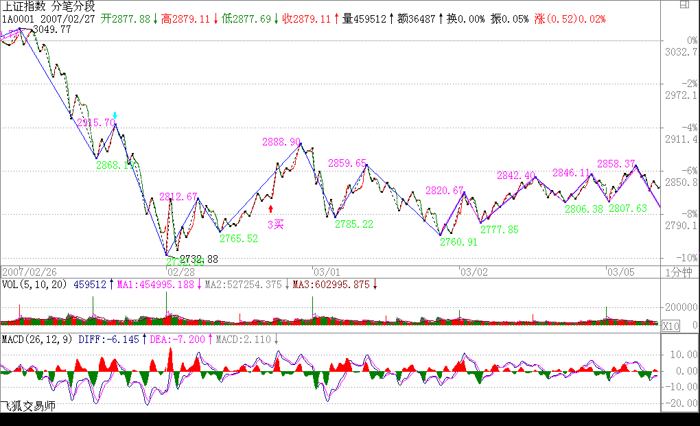Click the red 3买 buy signal arrow
The height and width of the screenshot is (426, 700).
(271, 208)
